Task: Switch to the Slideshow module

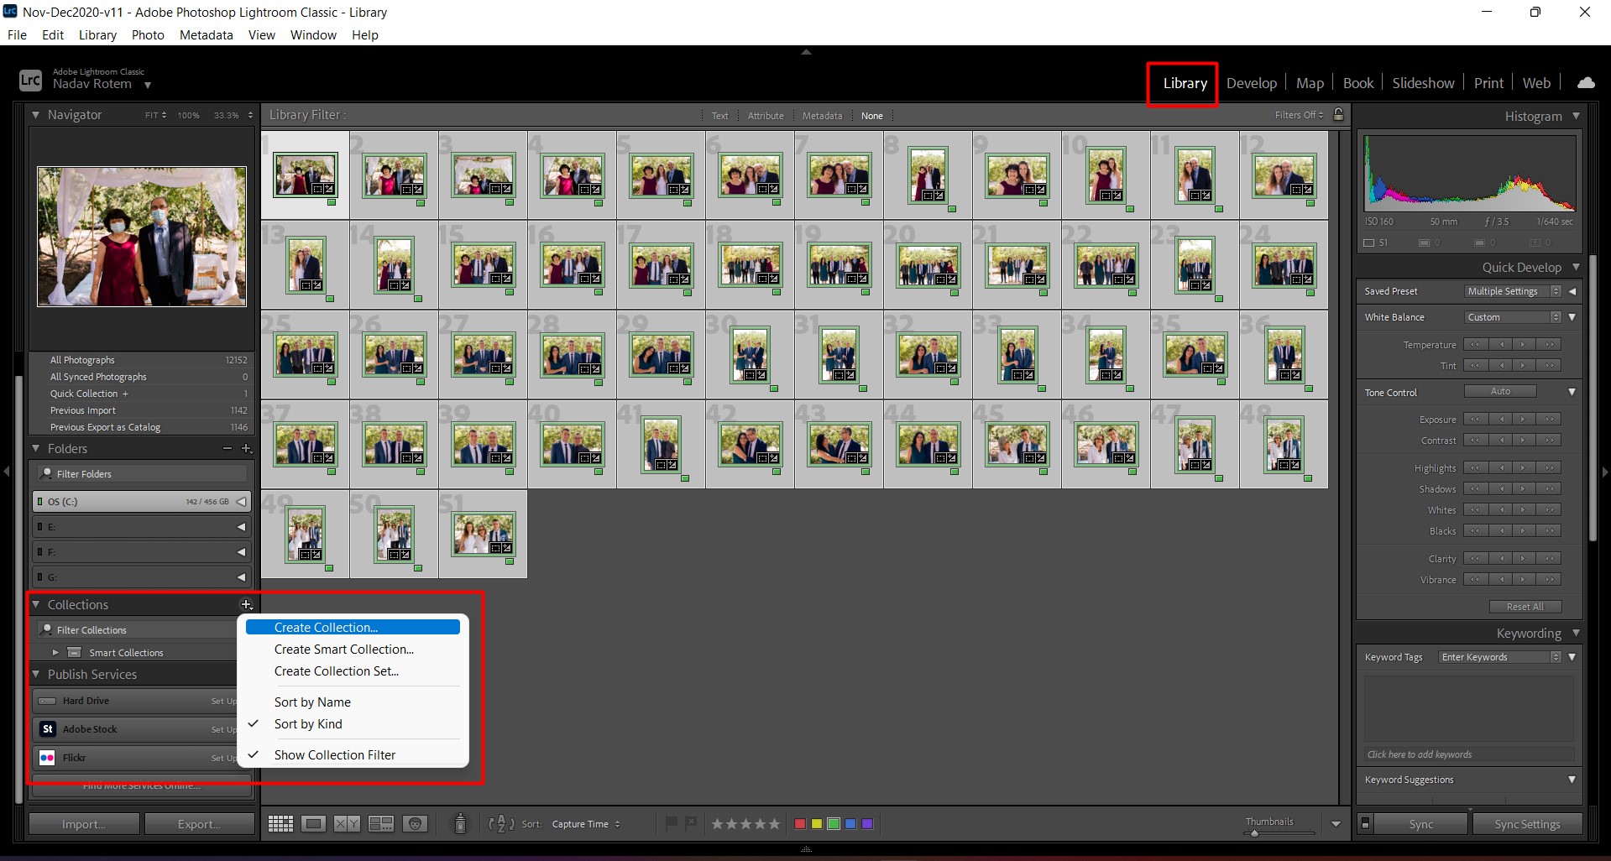Action: [x=1423, y=83]
